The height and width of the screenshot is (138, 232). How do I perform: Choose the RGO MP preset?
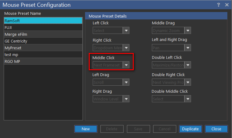pos(43,61)
